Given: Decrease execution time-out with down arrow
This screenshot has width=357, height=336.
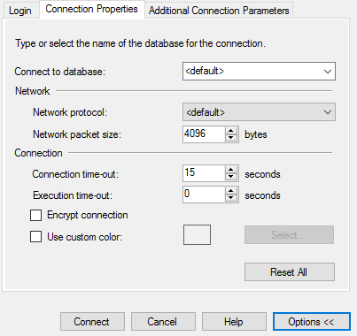Looking at the screenshot, I should coord(231,198).
